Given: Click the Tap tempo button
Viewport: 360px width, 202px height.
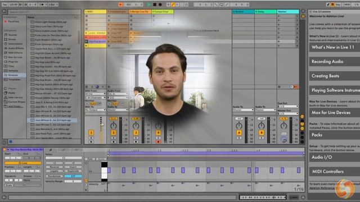Looking at the screenshot, I should [x=4, y=4].
